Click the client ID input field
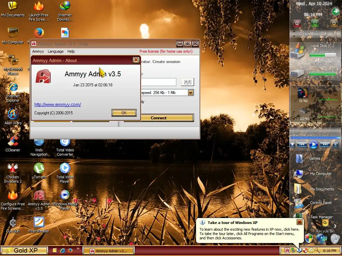 158,82
